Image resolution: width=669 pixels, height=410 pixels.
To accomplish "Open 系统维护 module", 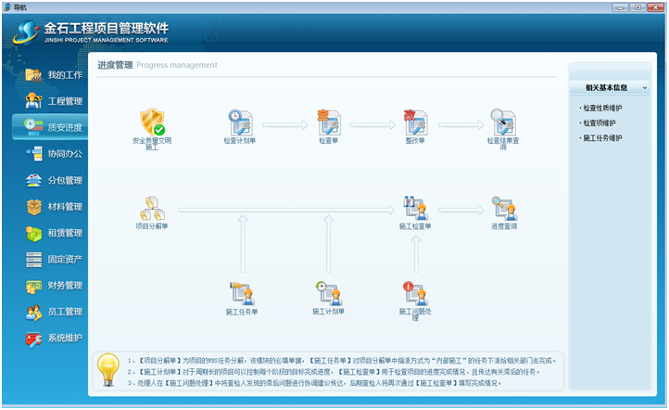I will (54, 339).
